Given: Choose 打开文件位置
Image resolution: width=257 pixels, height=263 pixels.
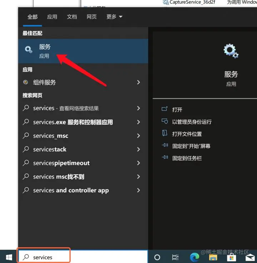Looking at the screenshot, I should [187, 134].
